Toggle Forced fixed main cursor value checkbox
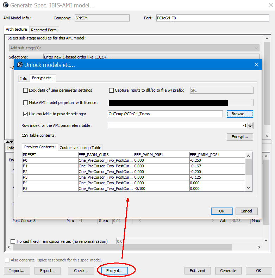 coord(13,241)
